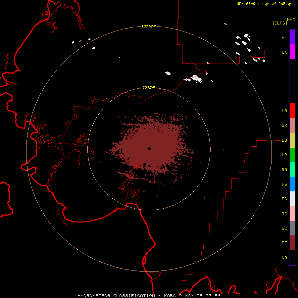
Task: Click the DS legend label
Action: (284, 199)
